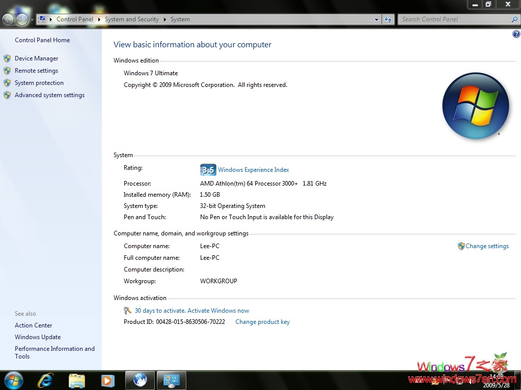Open Device Manager from left sidebar
Screen dimensions: 521x390
point(36,58)
